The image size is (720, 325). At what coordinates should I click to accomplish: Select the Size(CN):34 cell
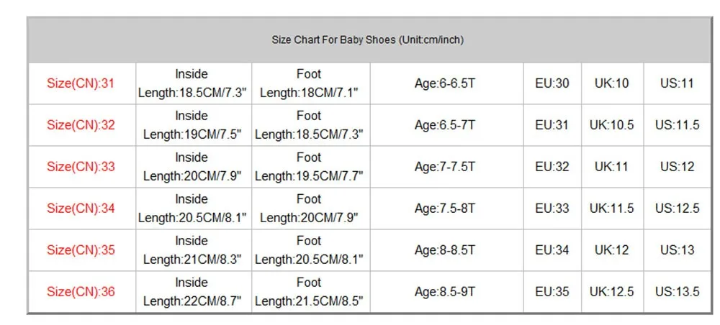point(82,209)
